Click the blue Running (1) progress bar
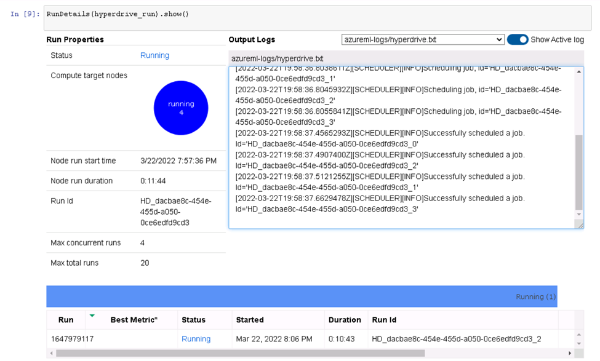Screen dimensions: 600x361 (302, 296)
